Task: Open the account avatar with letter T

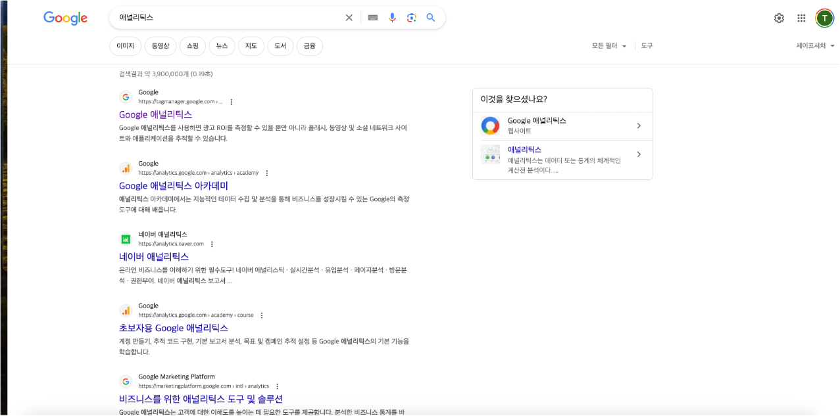Action: click(824, 18)
